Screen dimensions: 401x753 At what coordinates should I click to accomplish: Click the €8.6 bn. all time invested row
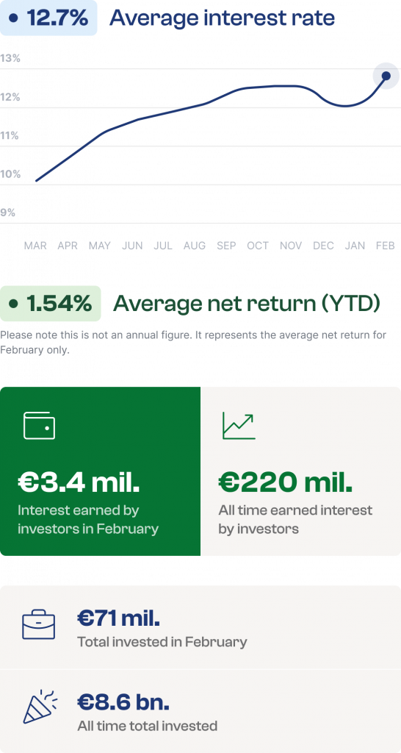tap(201, 711)
